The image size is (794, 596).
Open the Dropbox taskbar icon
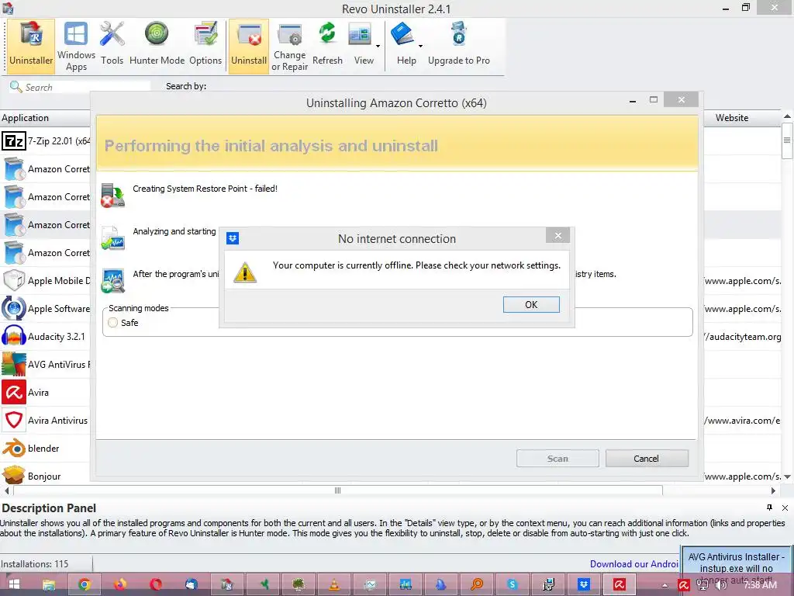tap(584, 584)
